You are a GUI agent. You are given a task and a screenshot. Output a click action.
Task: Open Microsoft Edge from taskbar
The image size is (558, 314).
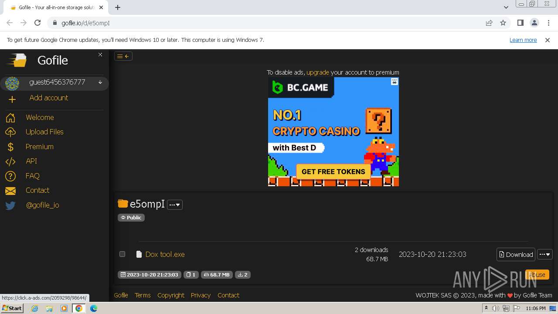tap(94, 308)
